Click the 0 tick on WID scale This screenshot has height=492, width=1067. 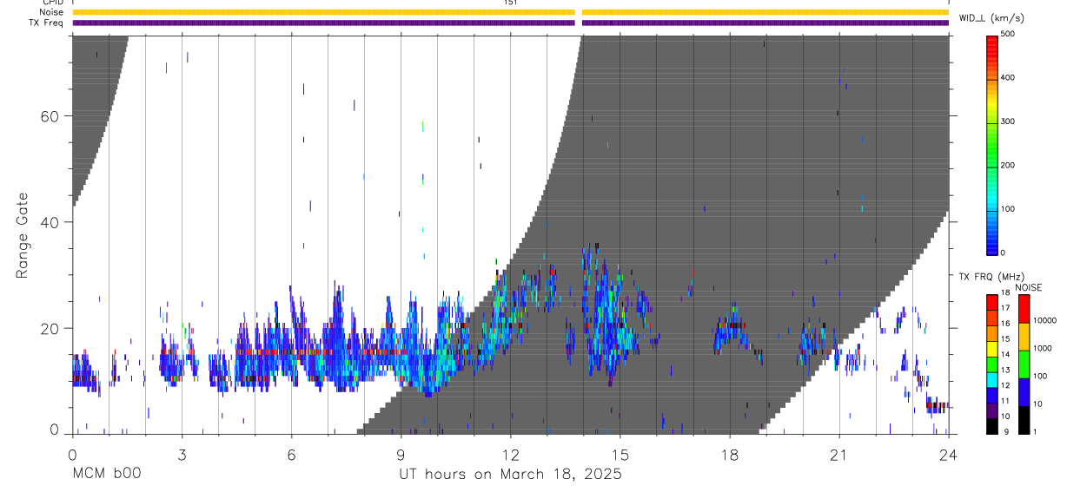coord(1004,253)
